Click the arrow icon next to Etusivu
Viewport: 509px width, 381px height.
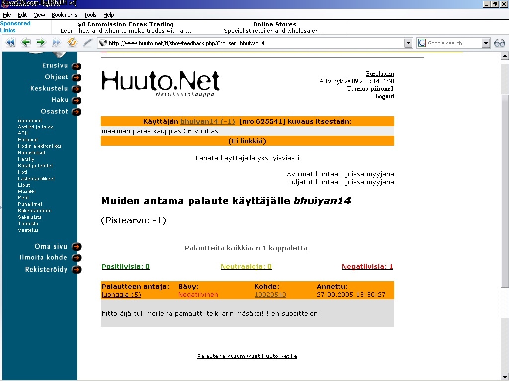76,66
